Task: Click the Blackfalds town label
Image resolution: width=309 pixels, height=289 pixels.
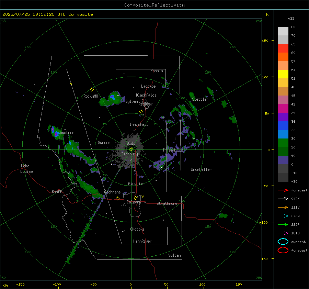Action: 146,95
